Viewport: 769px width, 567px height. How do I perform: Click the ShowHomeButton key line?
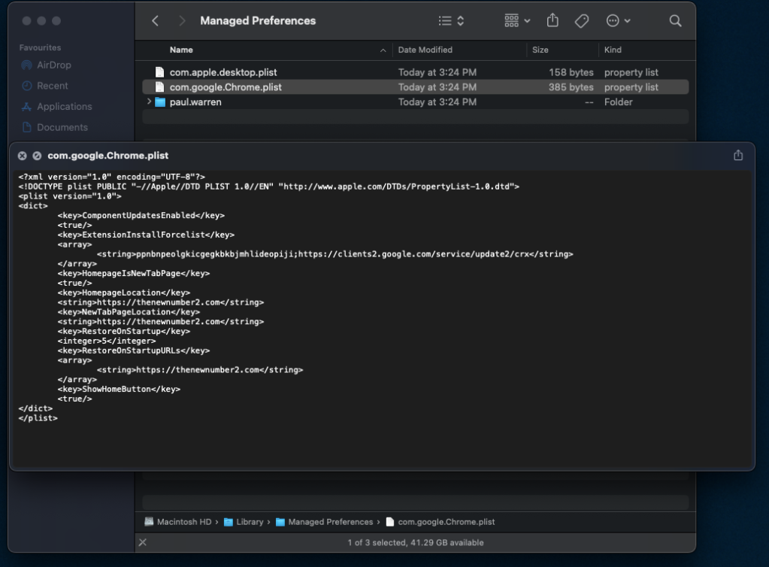(119, 389)
